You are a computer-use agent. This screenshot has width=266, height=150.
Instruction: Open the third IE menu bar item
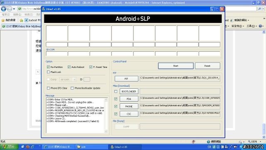(x=29, y=15)
